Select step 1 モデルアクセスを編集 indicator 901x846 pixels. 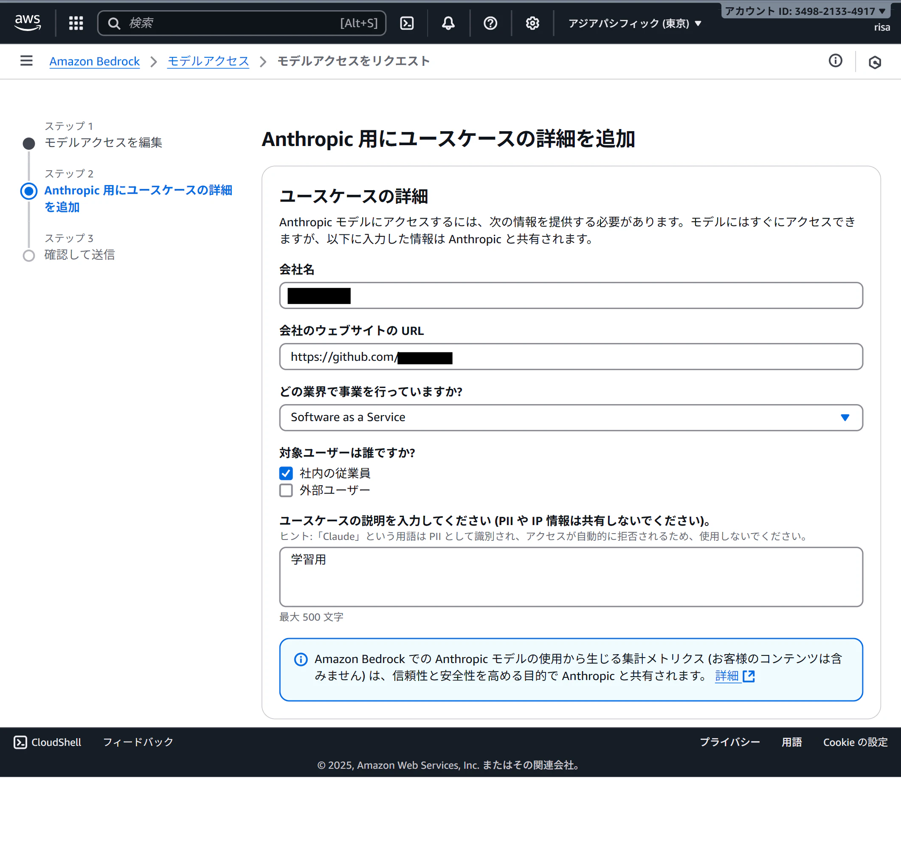point(29,143)
